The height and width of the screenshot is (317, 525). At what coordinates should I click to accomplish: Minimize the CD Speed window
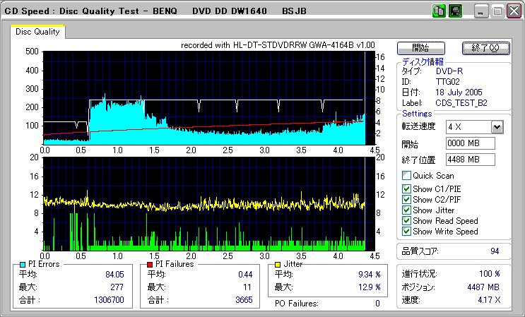[x=481, y=11]
